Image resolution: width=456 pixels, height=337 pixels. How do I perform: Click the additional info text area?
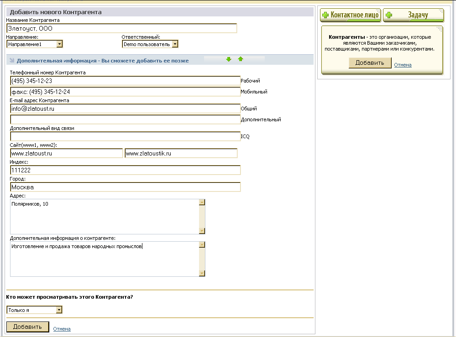pyautogui.click(x=105, y=259)
